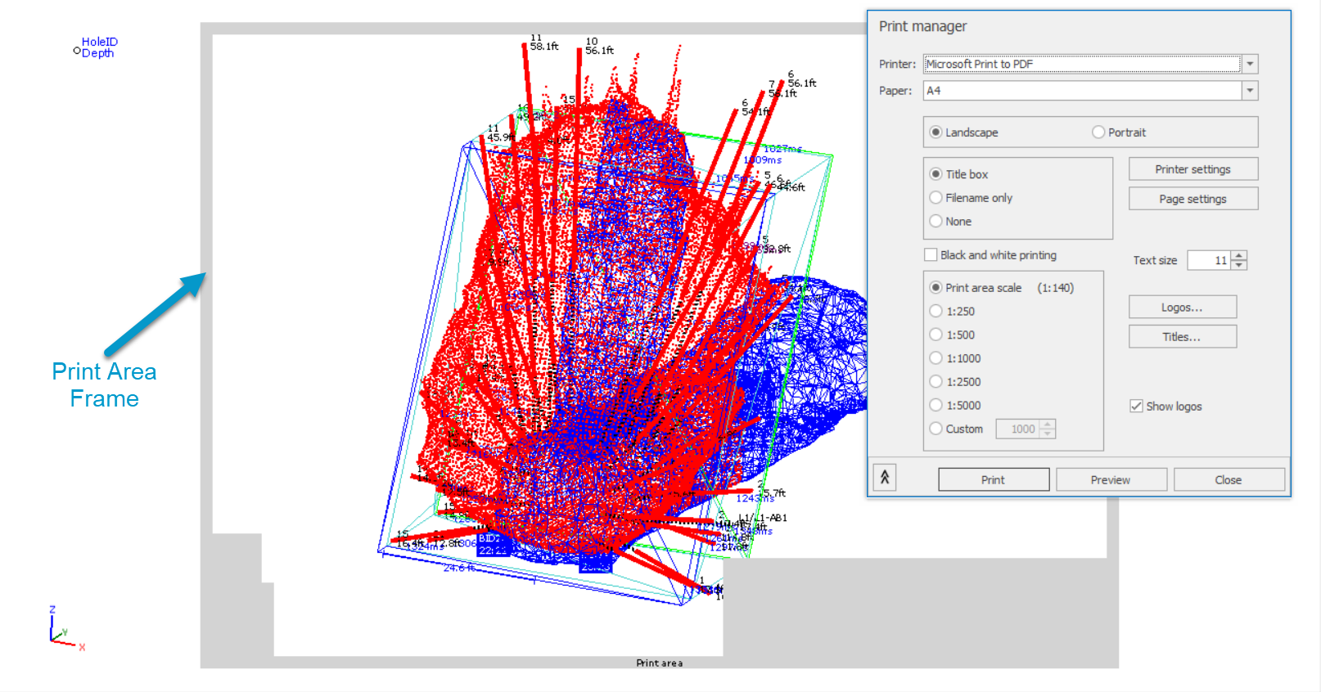Select None for the title option
Viewport: 1321px width, 692px height.
coord(951,222)
